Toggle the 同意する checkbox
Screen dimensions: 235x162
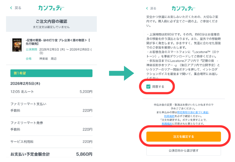click(x=148, y=86)
